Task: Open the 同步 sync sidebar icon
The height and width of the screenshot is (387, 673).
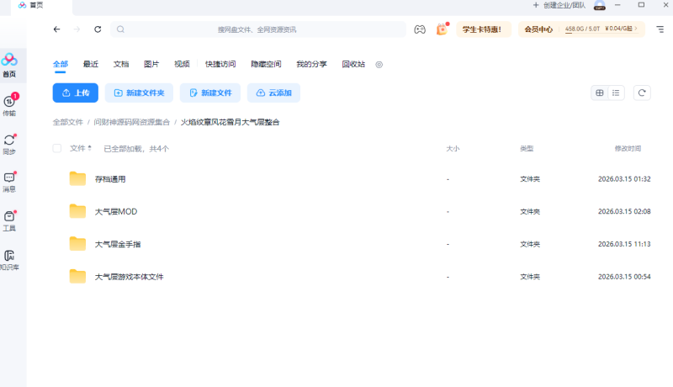Action: 9,144
